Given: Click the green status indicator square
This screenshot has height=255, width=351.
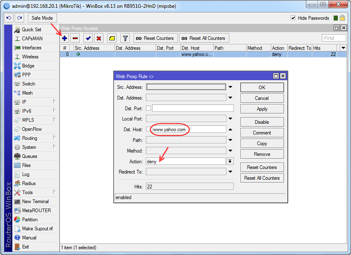Looking at the screenshot, I should (x=335, y=18).
